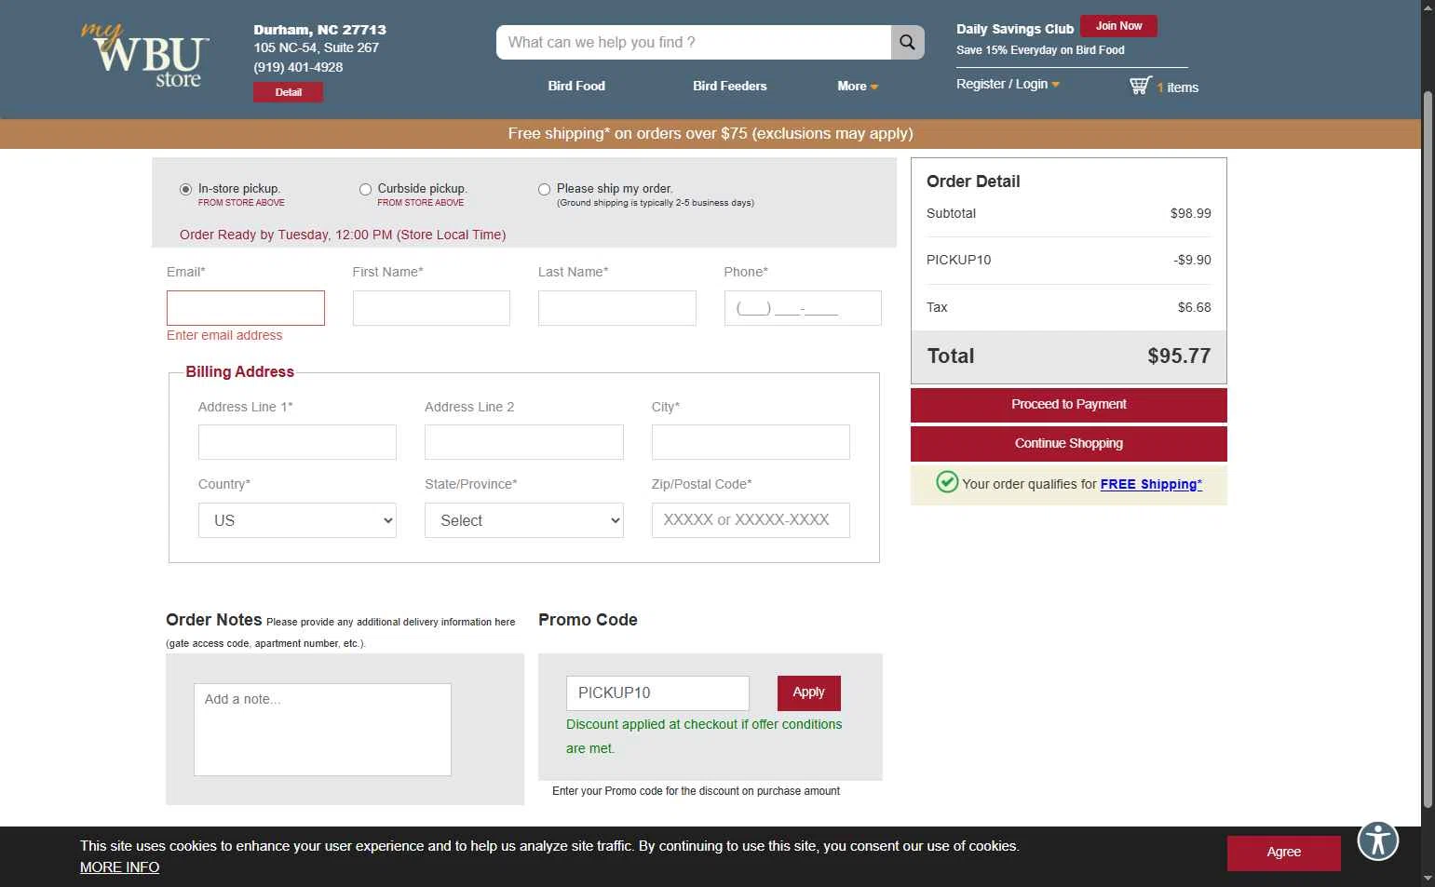Click the order notes text area
This screenshot has height=887, width=1435.
point(322,730)
